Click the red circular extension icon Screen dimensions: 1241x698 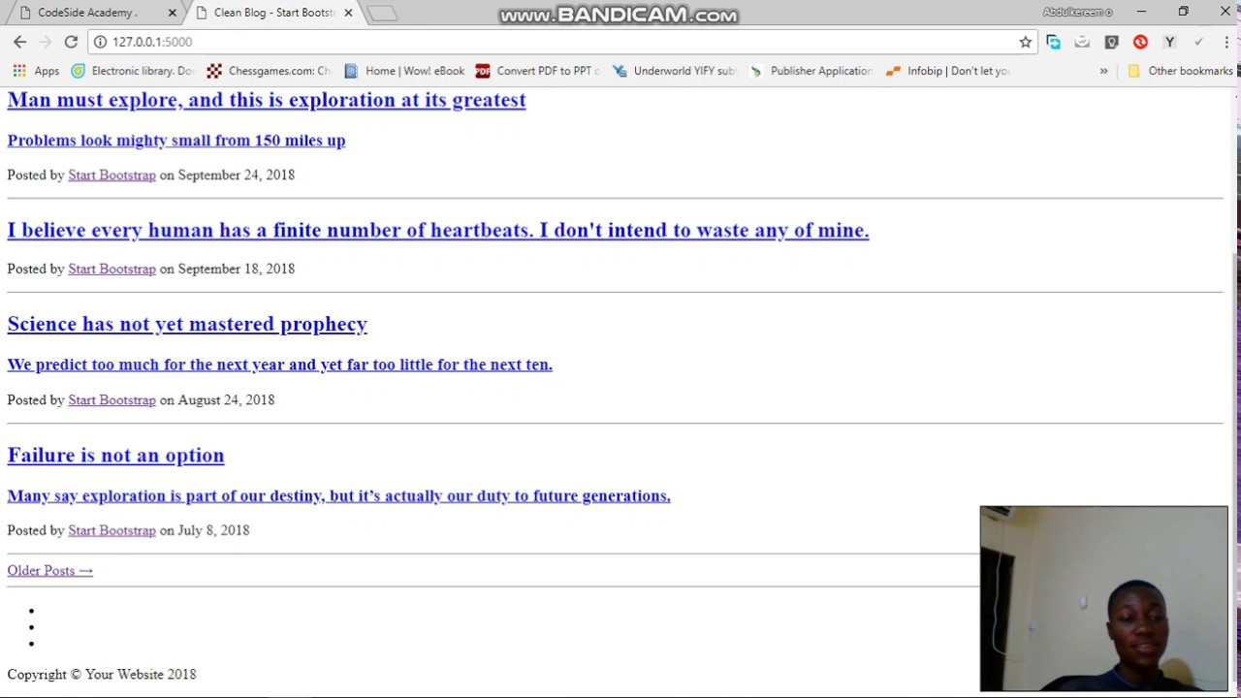(1140, 42)
